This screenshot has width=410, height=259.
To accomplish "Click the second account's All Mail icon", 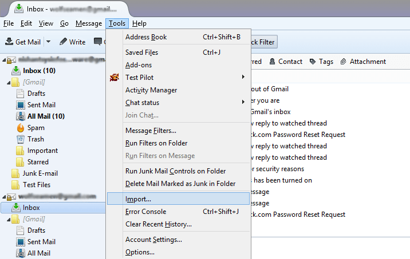I will pos(21,253).
